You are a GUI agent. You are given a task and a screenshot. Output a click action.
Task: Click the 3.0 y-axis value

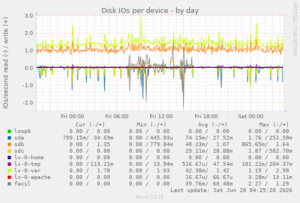tap(29, 16)
